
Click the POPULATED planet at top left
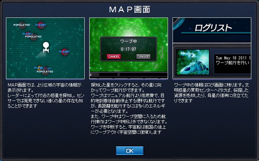pos(22,25)
